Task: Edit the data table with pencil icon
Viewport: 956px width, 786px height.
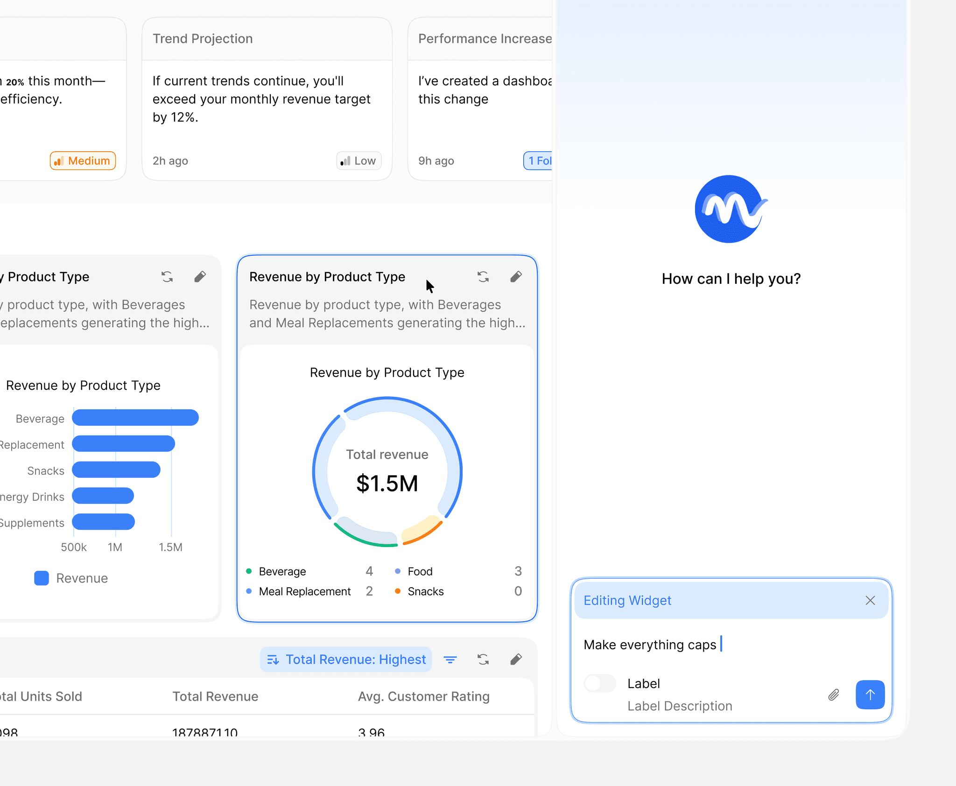Action: click(516, 660)
